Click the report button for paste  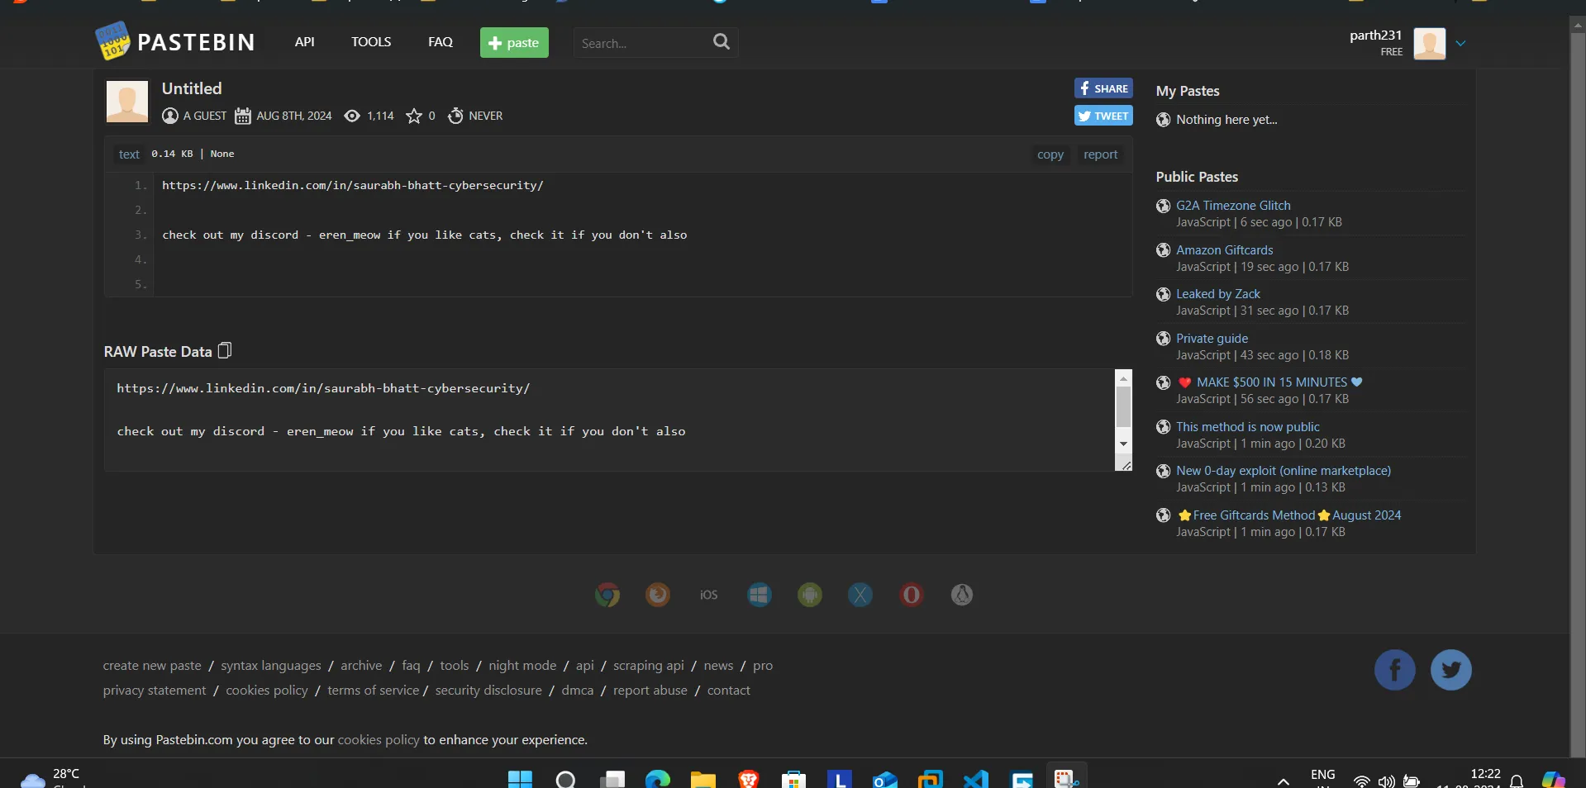pos(1100,154)
